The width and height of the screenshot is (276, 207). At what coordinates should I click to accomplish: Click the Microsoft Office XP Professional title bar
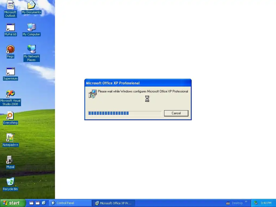tap(138, 83)
